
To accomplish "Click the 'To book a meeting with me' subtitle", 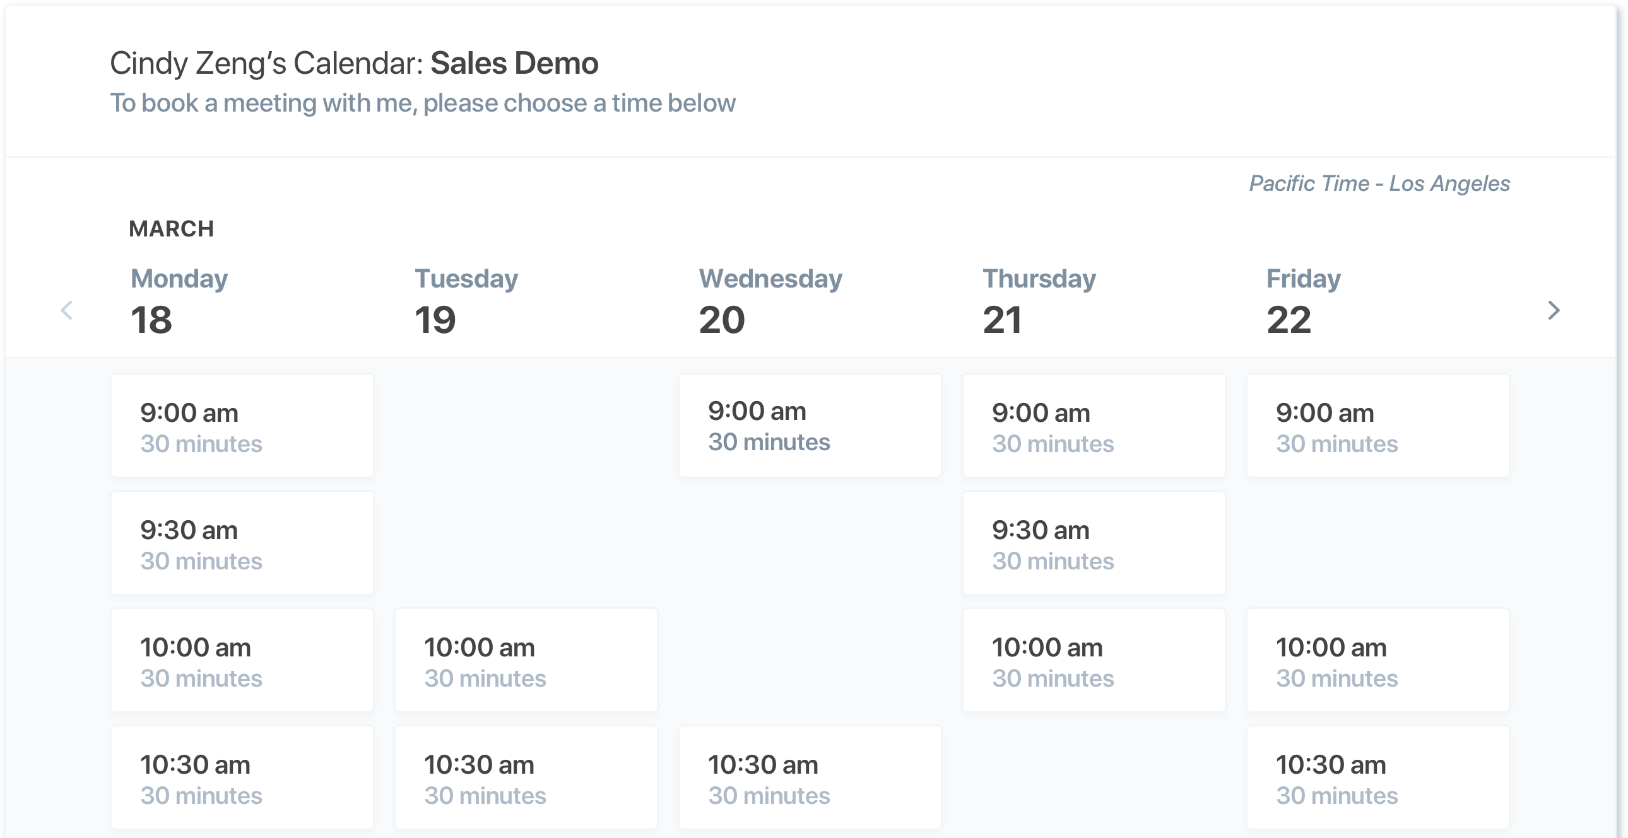I will pyautogui.click(x=422, y=103).
